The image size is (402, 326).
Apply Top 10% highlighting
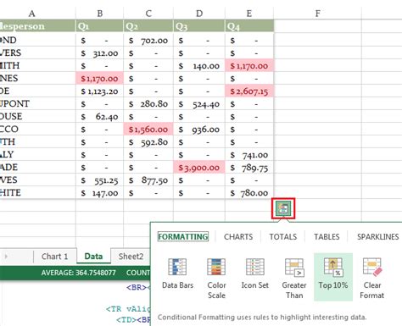[333, 277]
